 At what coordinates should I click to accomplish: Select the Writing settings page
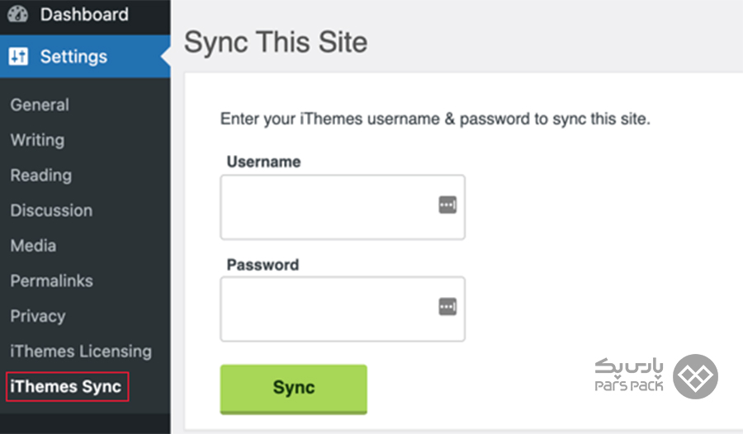tap(37, 139)
